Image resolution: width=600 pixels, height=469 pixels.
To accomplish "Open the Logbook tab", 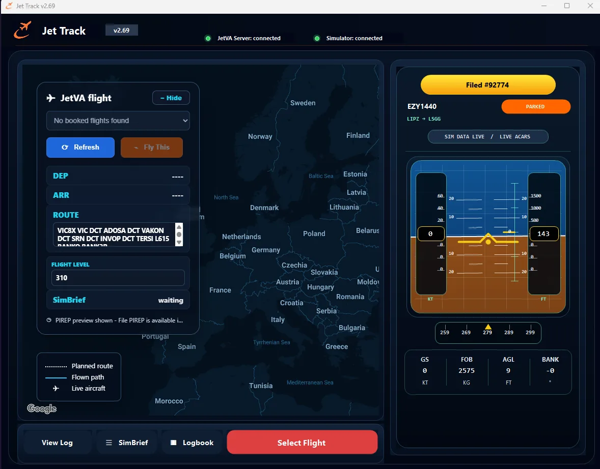I will [192, 443].
